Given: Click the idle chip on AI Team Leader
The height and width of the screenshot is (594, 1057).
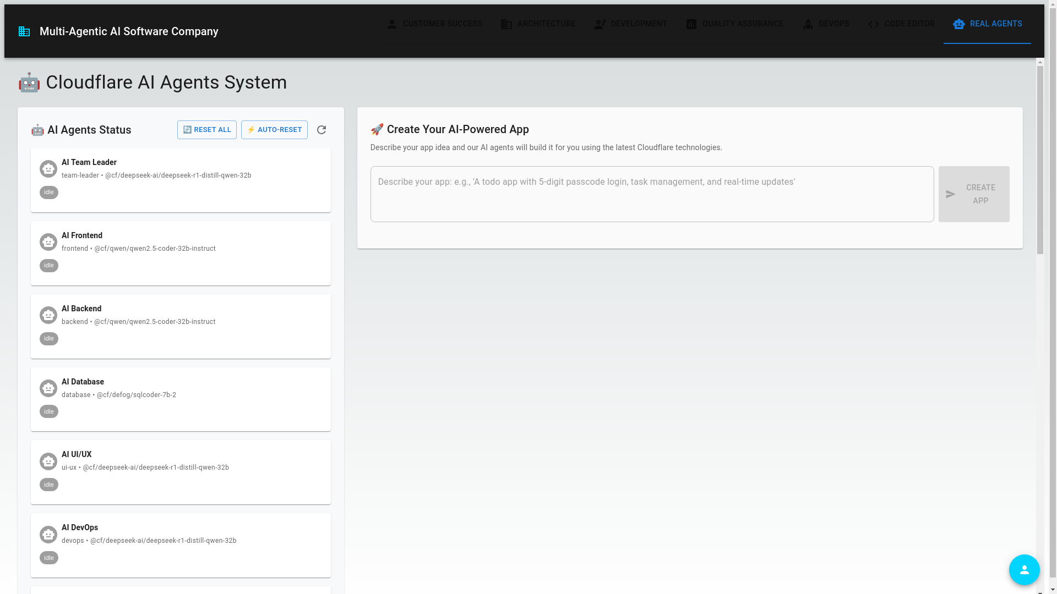Looking at the screenshot, I should pyautogui.click(x=49, y=193).
